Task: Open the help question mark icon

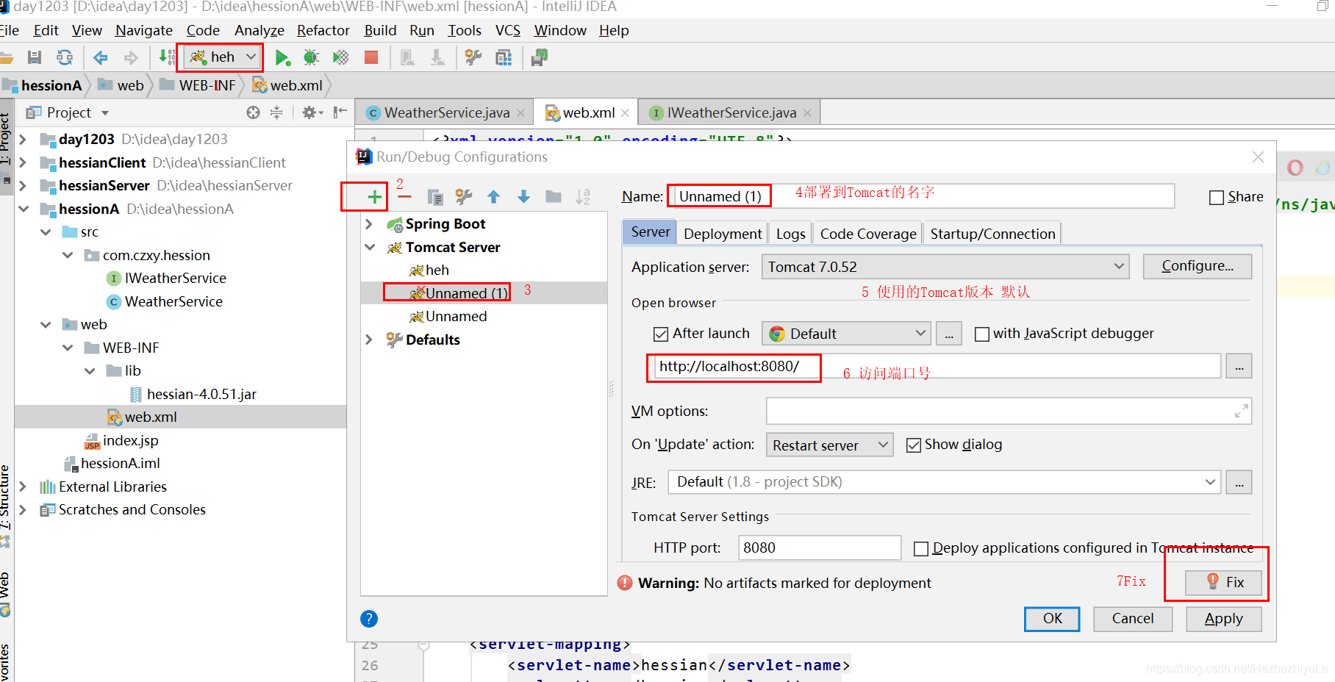Action: 369,619
